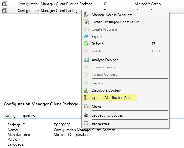This screenshot has width=184, height=148.
Task: Click the Set Security Scopes lock icon
Action: pos(86,115)
